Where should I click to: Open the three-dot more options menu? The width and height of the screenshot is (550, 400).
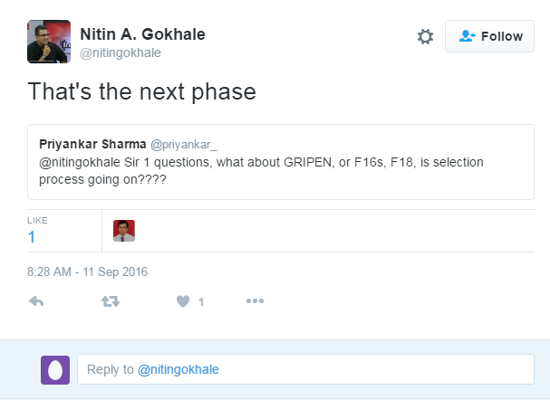tap(255, 300)
